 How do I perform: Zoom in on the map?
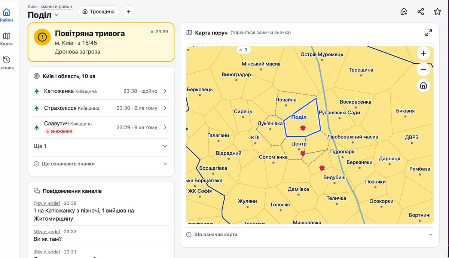coord(424,53)
